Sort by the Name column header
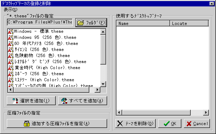The width and height of the screenshot is (216, 134). [x=143, y=24]
